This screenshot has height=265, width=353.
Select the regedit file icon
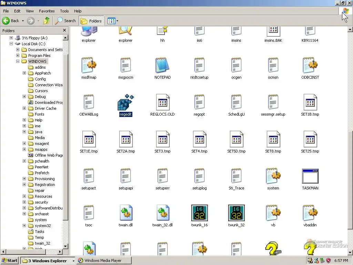pyautogui.click(x=125, y=102)
